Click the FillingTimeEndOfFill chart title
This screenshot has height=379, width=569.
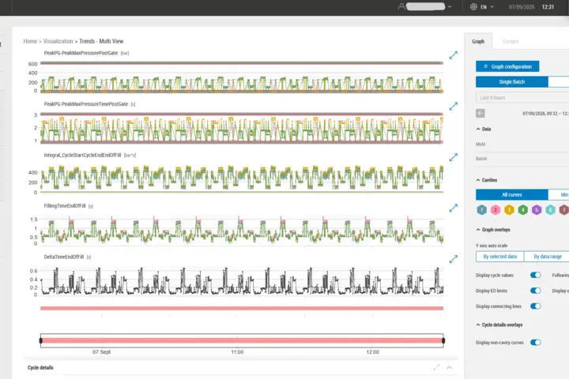click(x=65, y=205)
